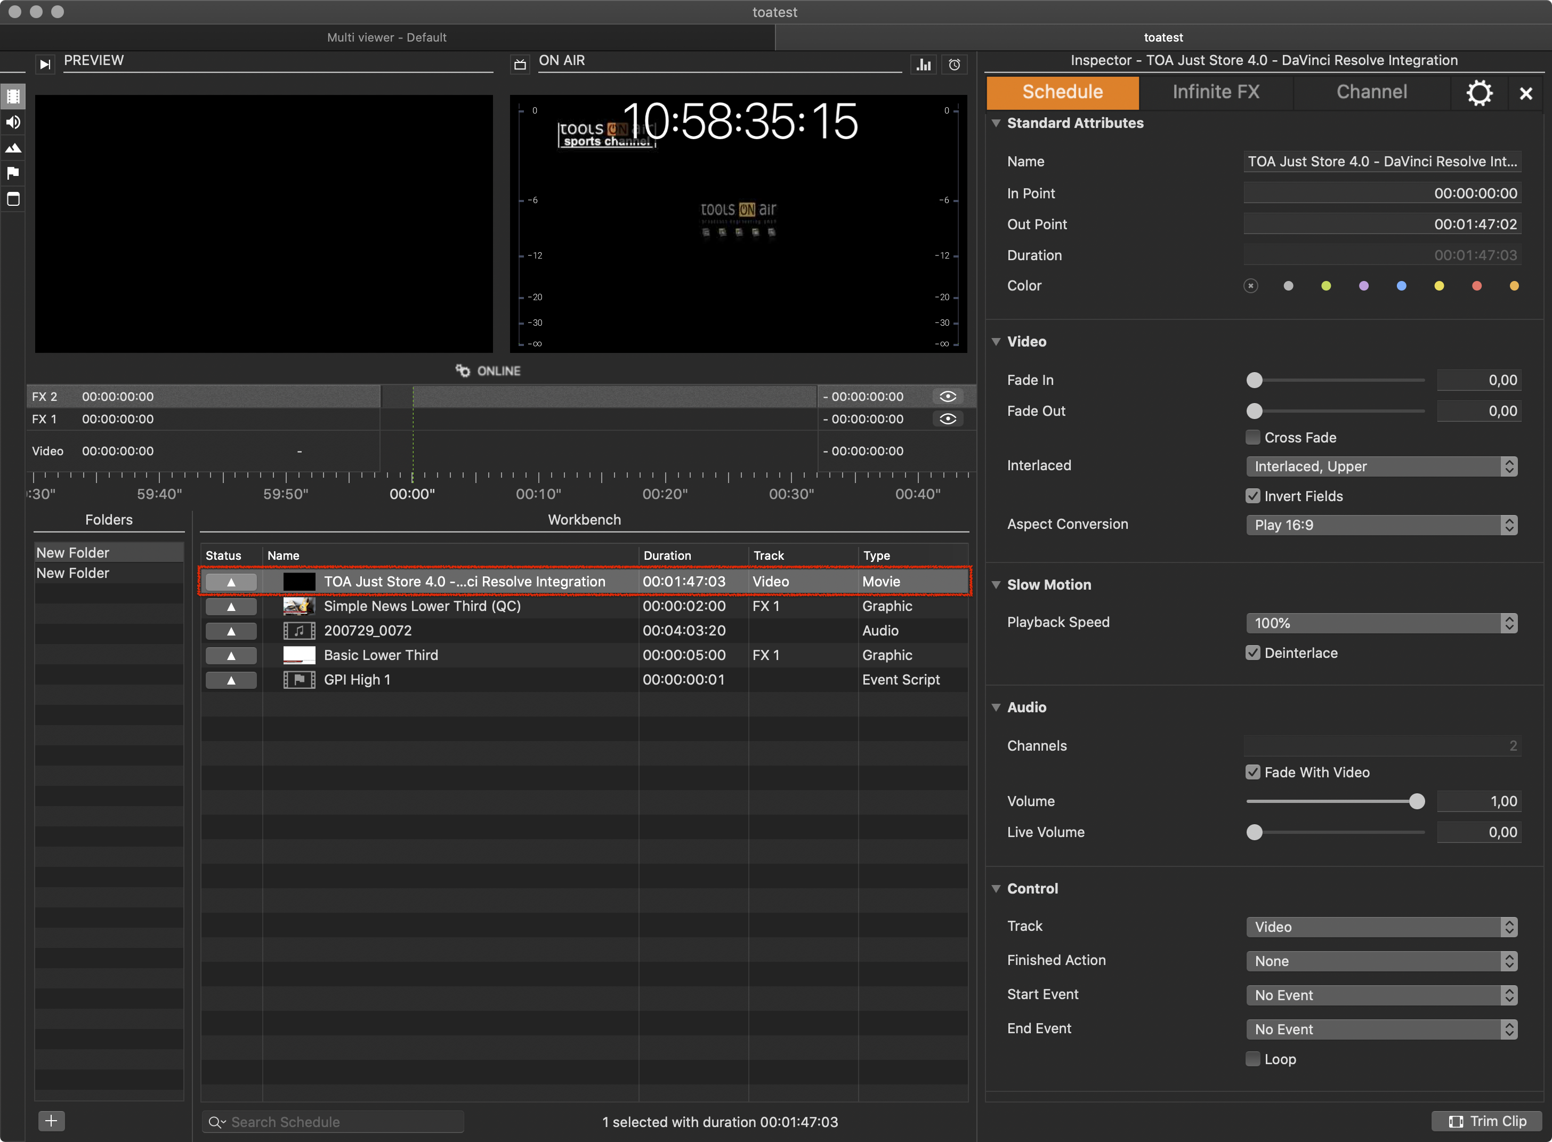Click status arrow for TOA Just Store row
Screen dimensions: 1552x1142
point(231,582)
